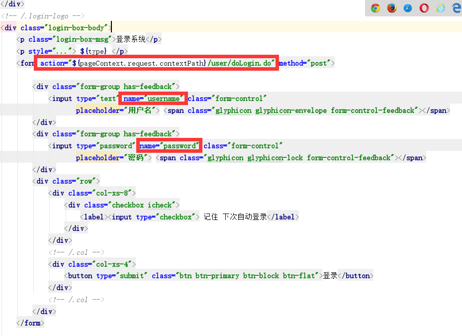Click name="username" attribute text

coord(153,99)
